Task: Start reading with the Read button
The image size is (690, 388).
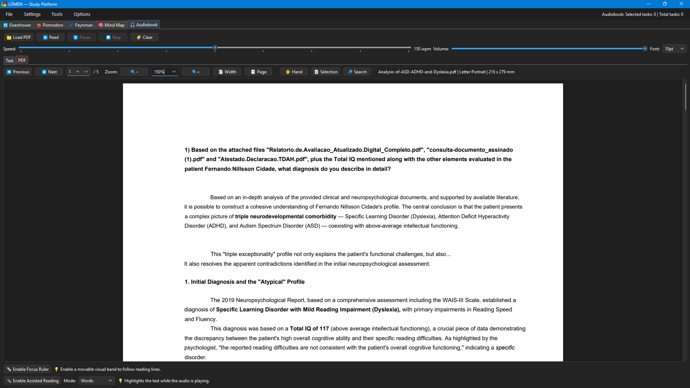Action: pos(50,37)
